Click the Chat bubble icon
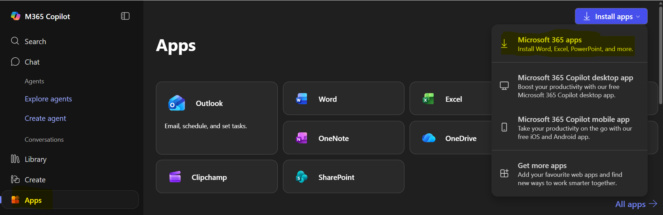Screen dimensions: 663x215 pos(15,62)
